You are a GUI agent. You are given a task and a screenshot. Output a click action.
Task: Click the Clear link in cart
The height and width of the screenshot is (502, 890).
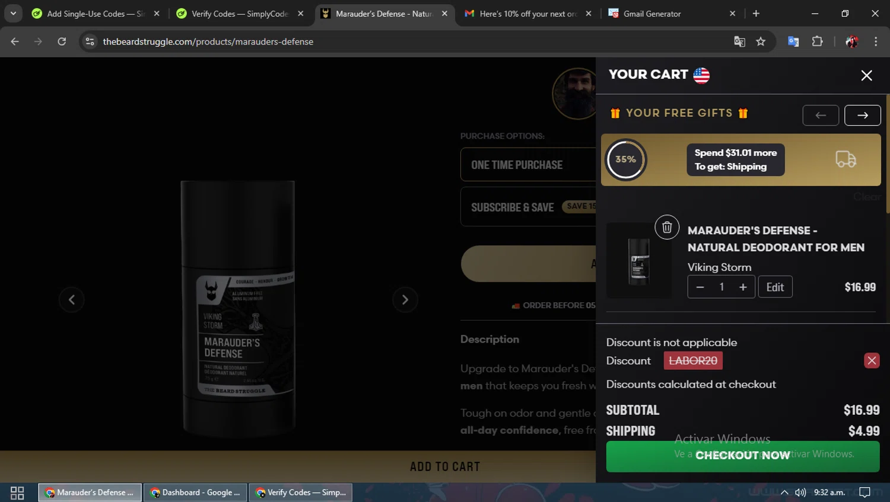click(x=867, y=197)
